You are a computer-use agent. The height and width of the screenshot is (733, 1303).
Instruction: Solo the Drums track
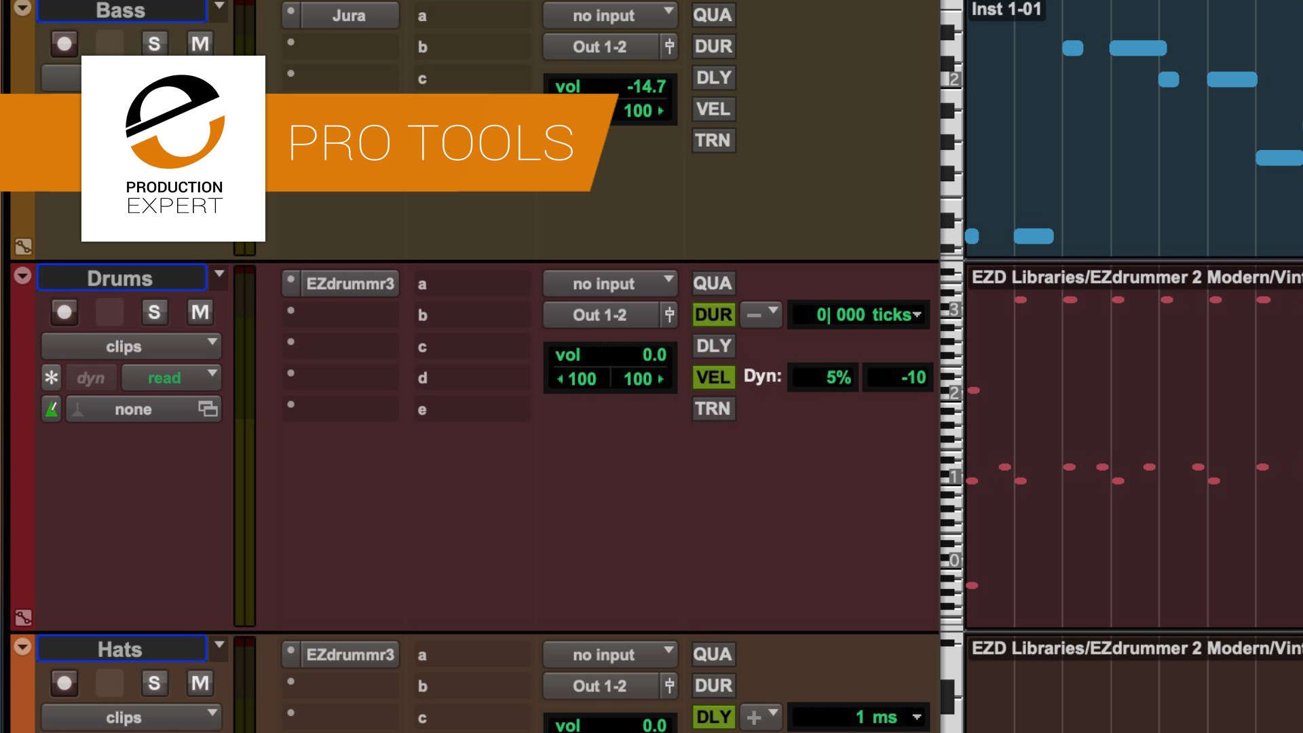(154, 312)
